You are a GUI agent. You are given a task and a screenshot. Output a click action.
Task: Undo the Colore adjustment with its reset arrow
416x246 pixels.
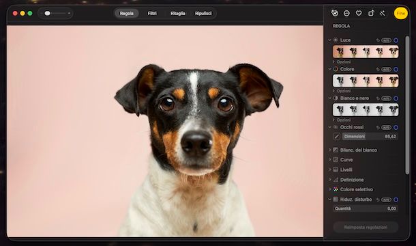point(378,70)
